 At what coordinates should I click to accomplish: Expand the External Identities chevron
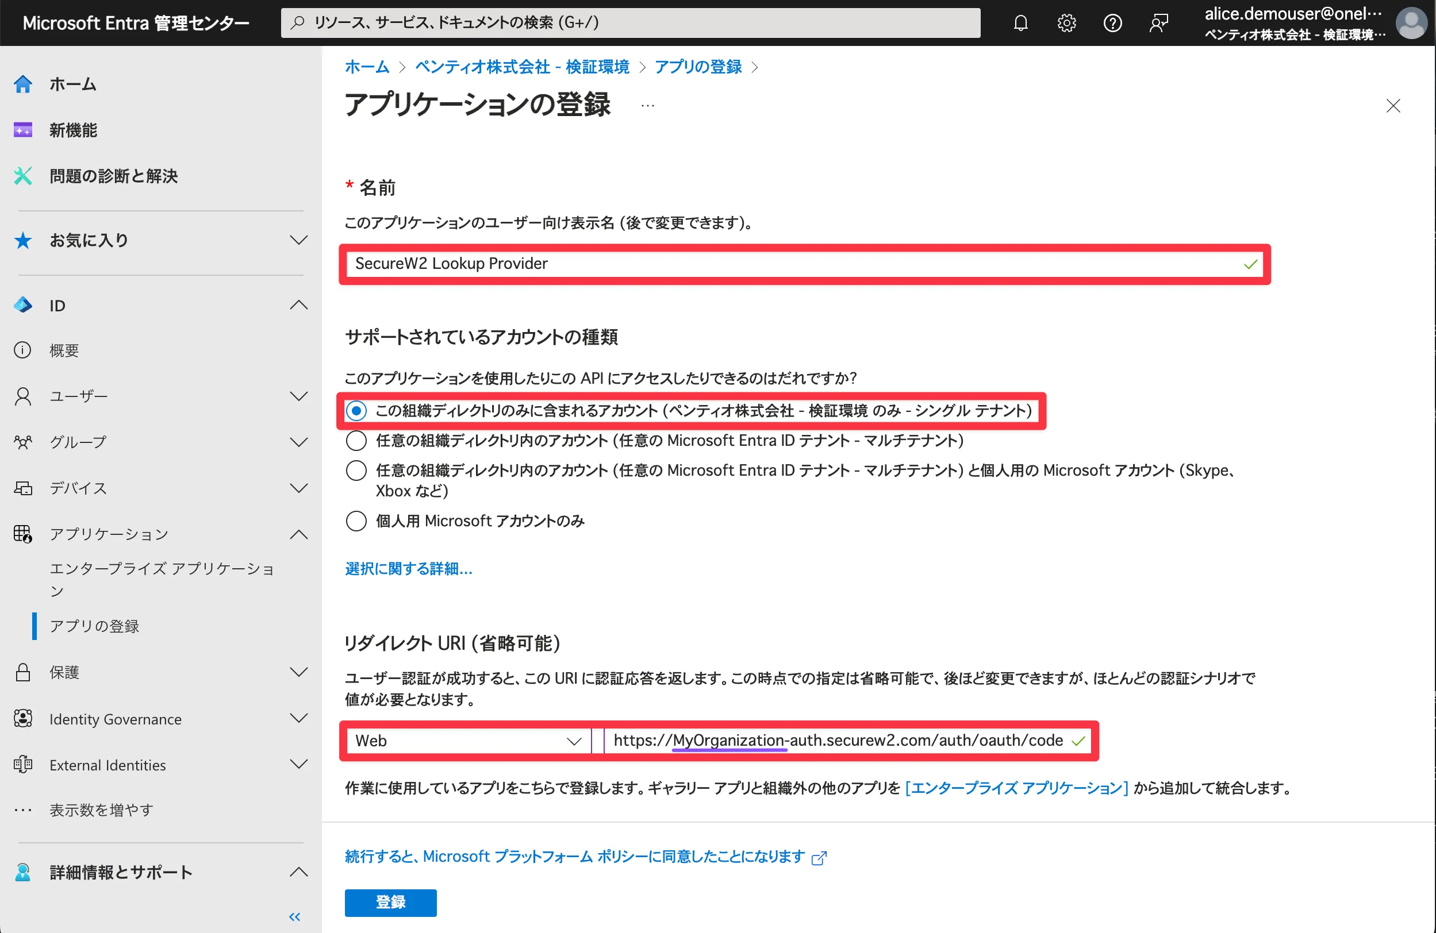pos(299,764)
